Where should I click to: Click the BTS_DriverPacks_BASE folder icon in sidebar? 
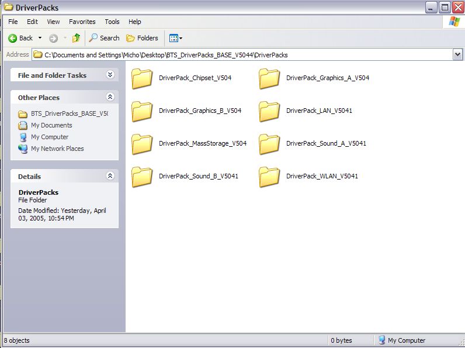tap(23, 114)
